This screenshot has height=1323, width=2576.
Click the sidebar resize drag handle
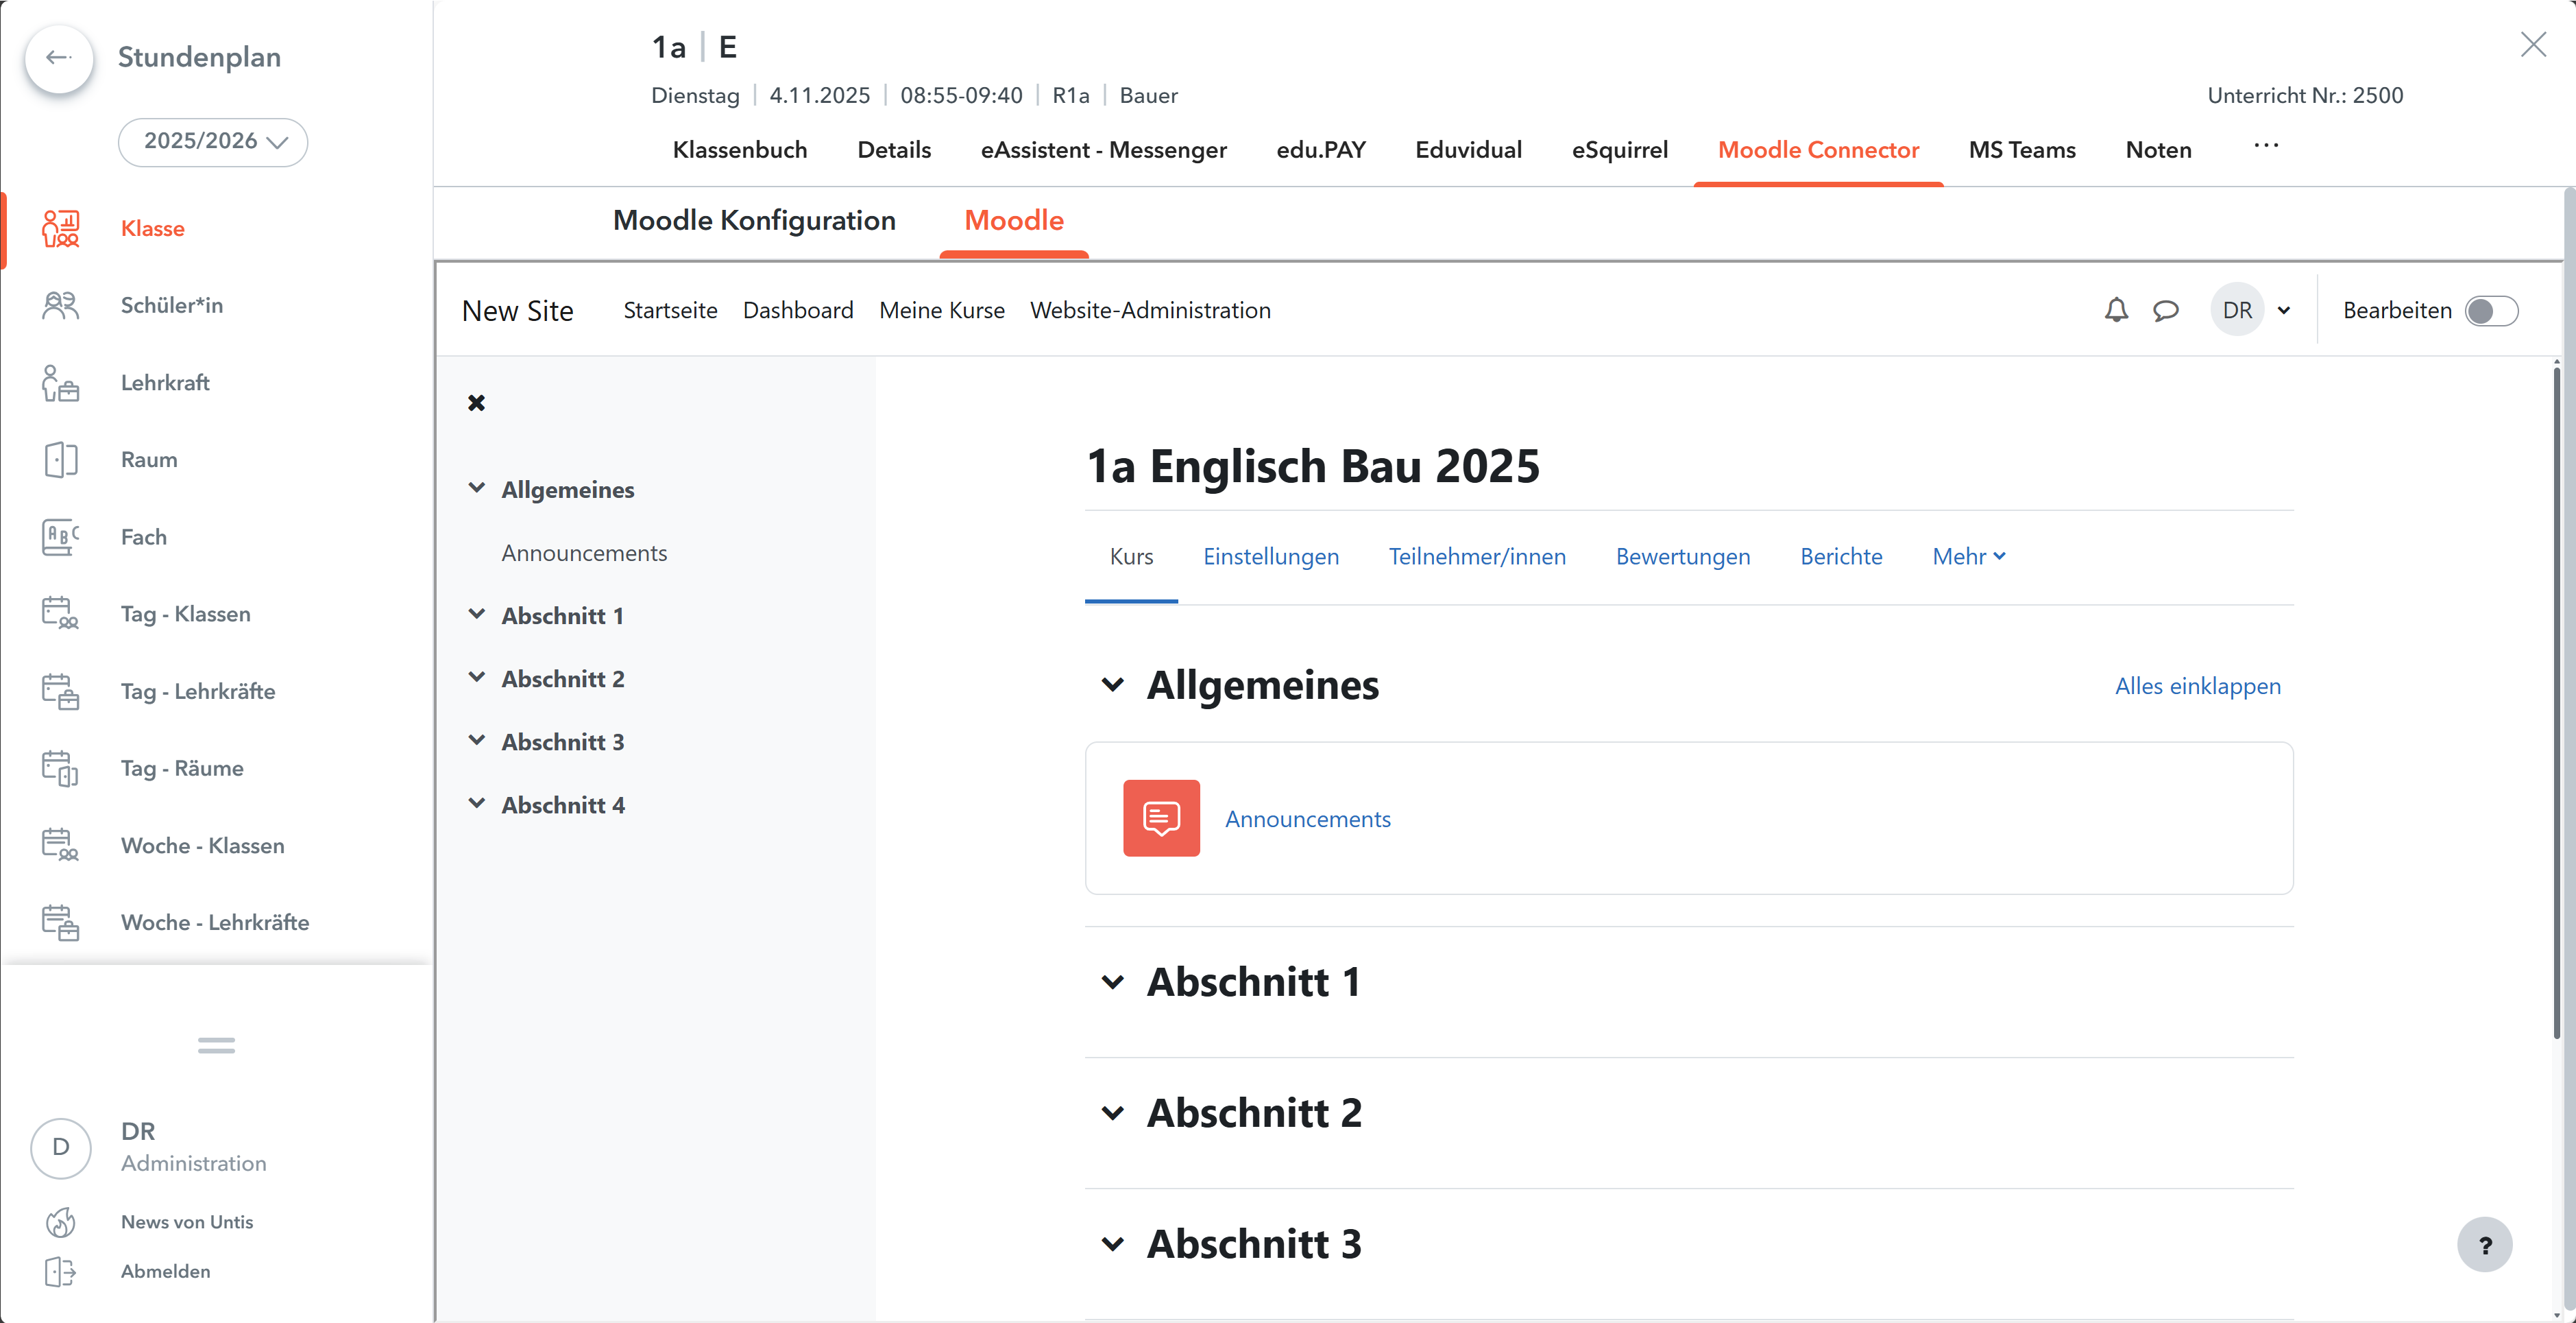click(216, 1045)
